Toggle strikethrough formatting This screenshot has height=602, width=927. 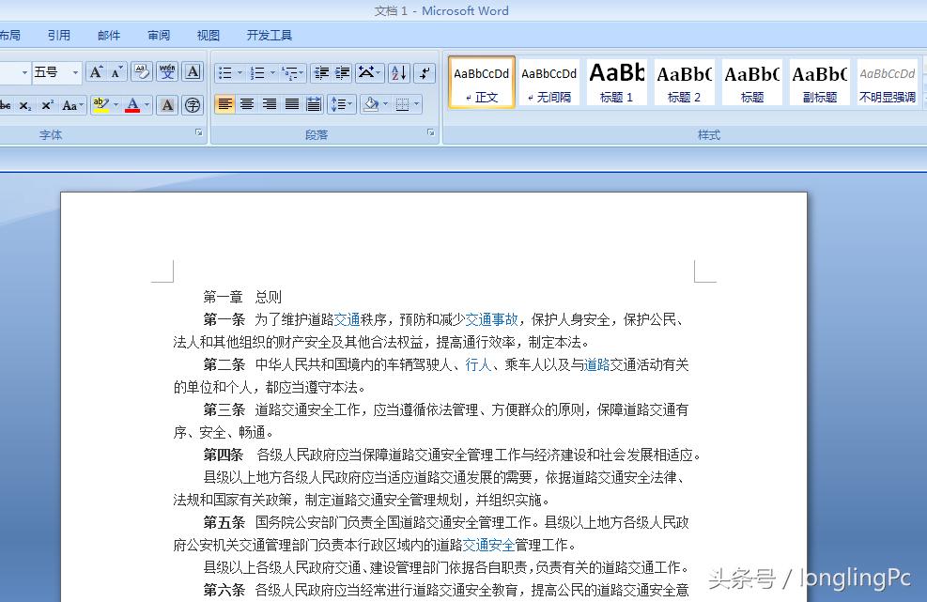pos(5,105)
